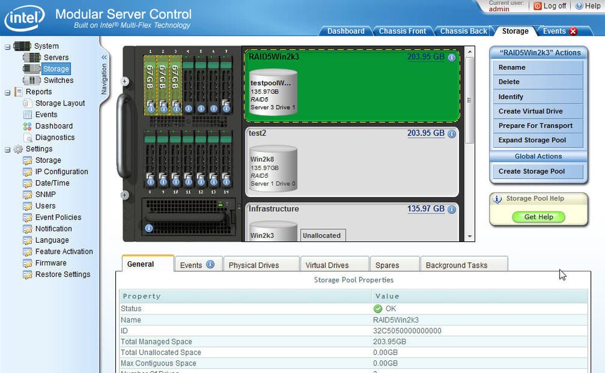Switch to the Chassis Back tab
This screenshot has height=373, width=605.
[464, 31]
